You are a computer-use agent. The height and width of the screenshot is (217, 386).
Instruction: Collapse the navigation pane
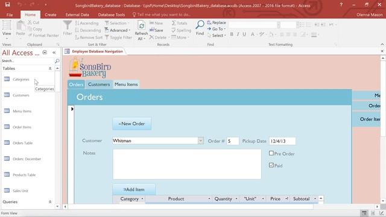click(x=54, y=52)
